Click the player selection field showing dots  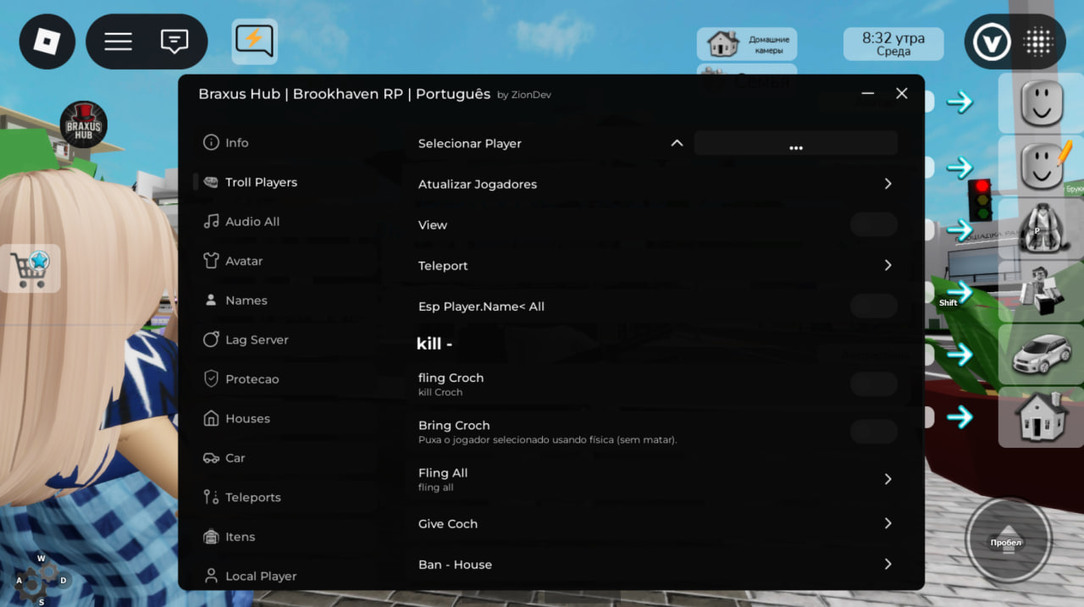tap(795, 144)
